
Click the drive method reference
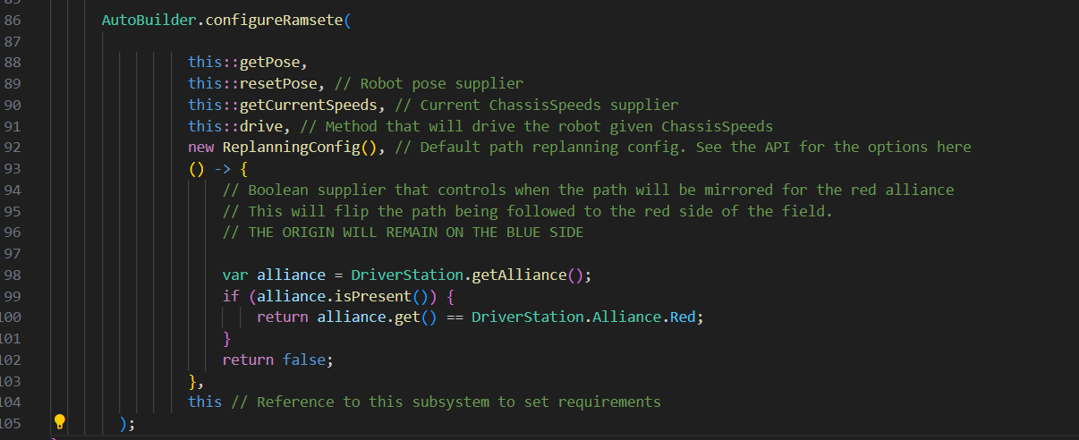click(x=261, y=126)
